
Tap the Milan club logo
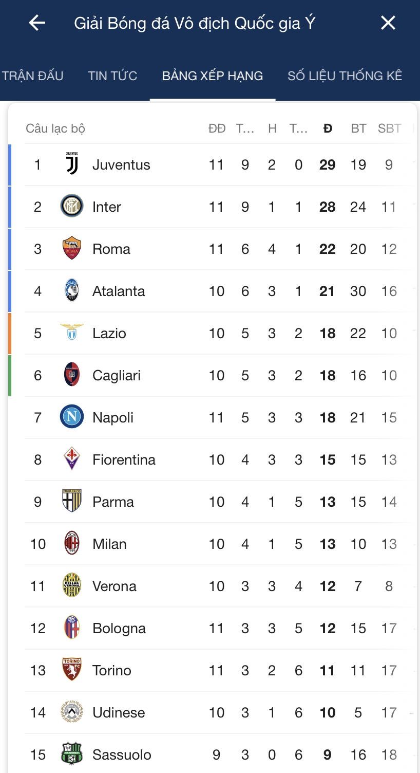tap(72, 543)
